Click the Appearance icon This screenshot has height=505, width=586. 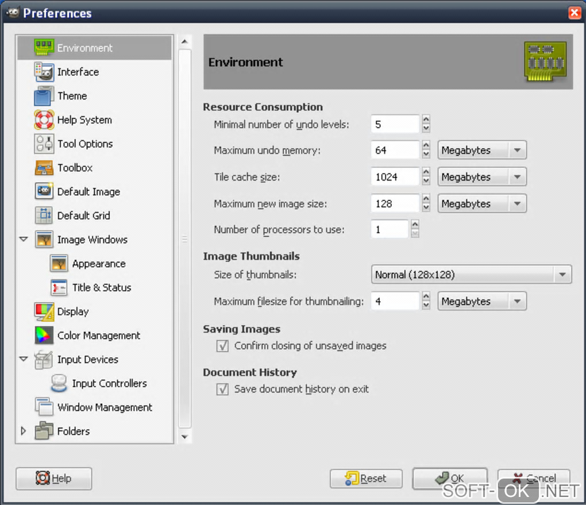point(59,264)
